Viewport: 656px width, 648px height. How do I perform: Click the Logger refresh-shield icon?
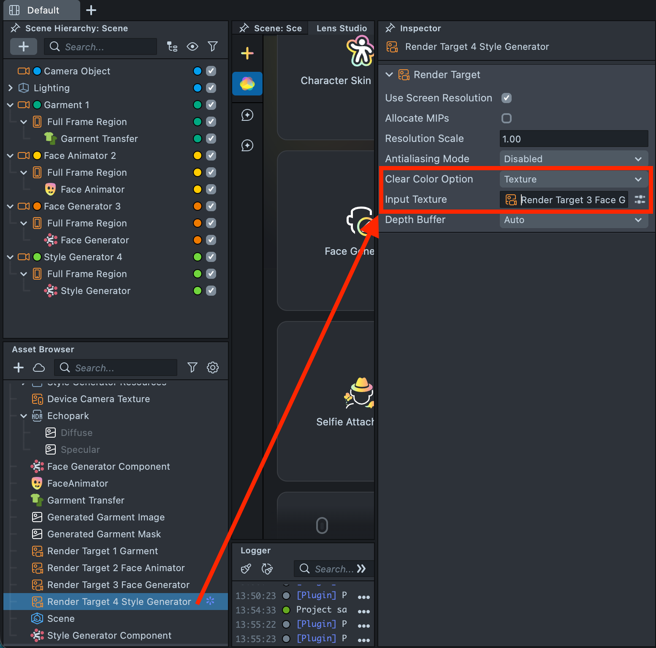click(267, 569)
